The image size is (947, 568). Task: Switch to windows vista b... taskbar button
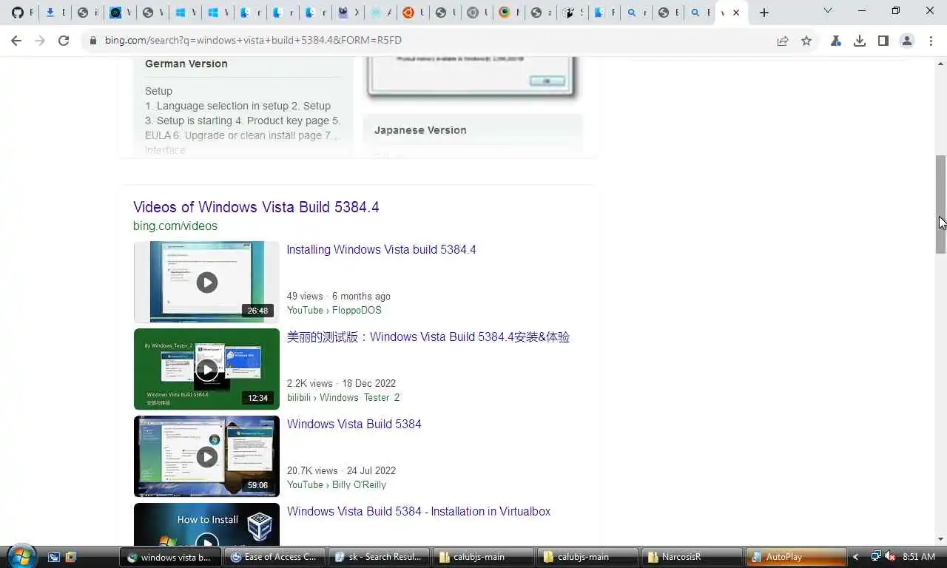point(170,557)
